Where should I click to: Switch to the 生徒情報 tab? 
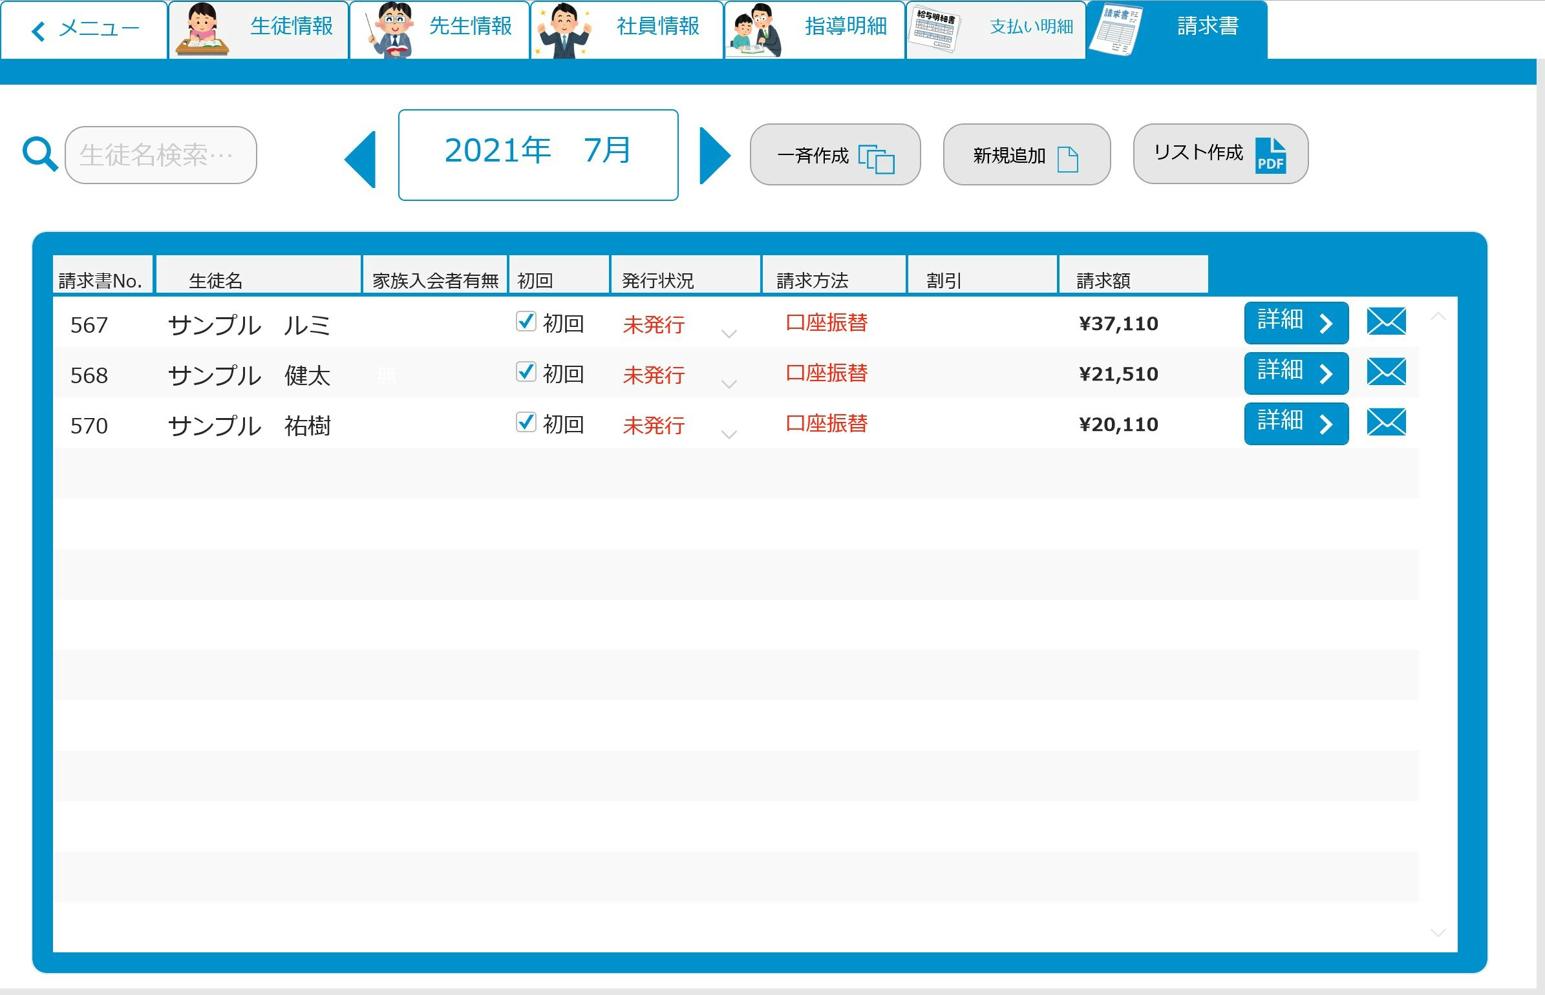pyautogui.click(x=259, y=29)
